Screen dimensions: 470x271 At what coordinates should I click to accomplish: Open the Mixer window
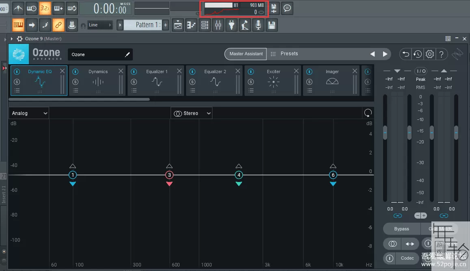218,25
